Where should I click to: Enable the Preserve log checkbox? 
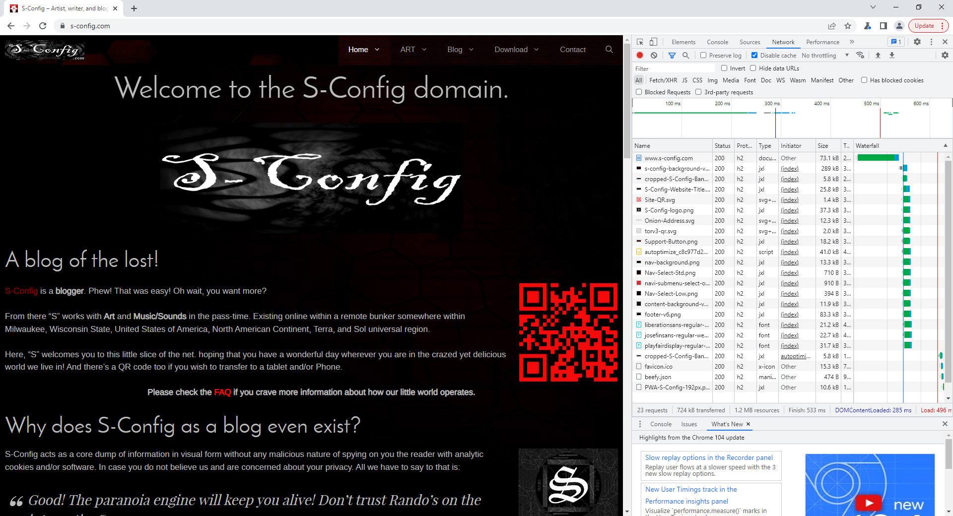click(x=703, y=55)
